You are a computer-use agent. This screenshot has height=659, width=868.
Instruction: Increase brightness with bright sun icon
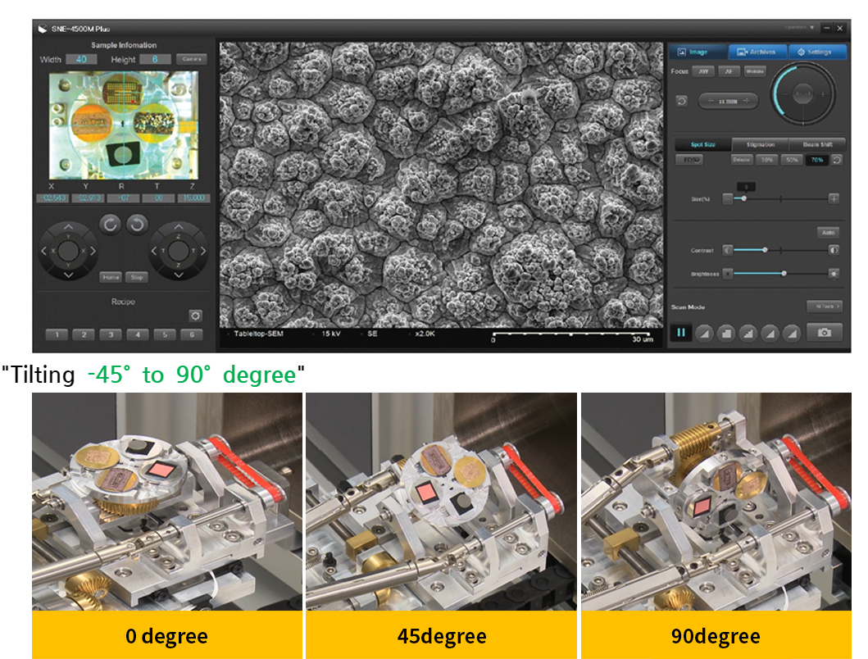click(833, 274)
